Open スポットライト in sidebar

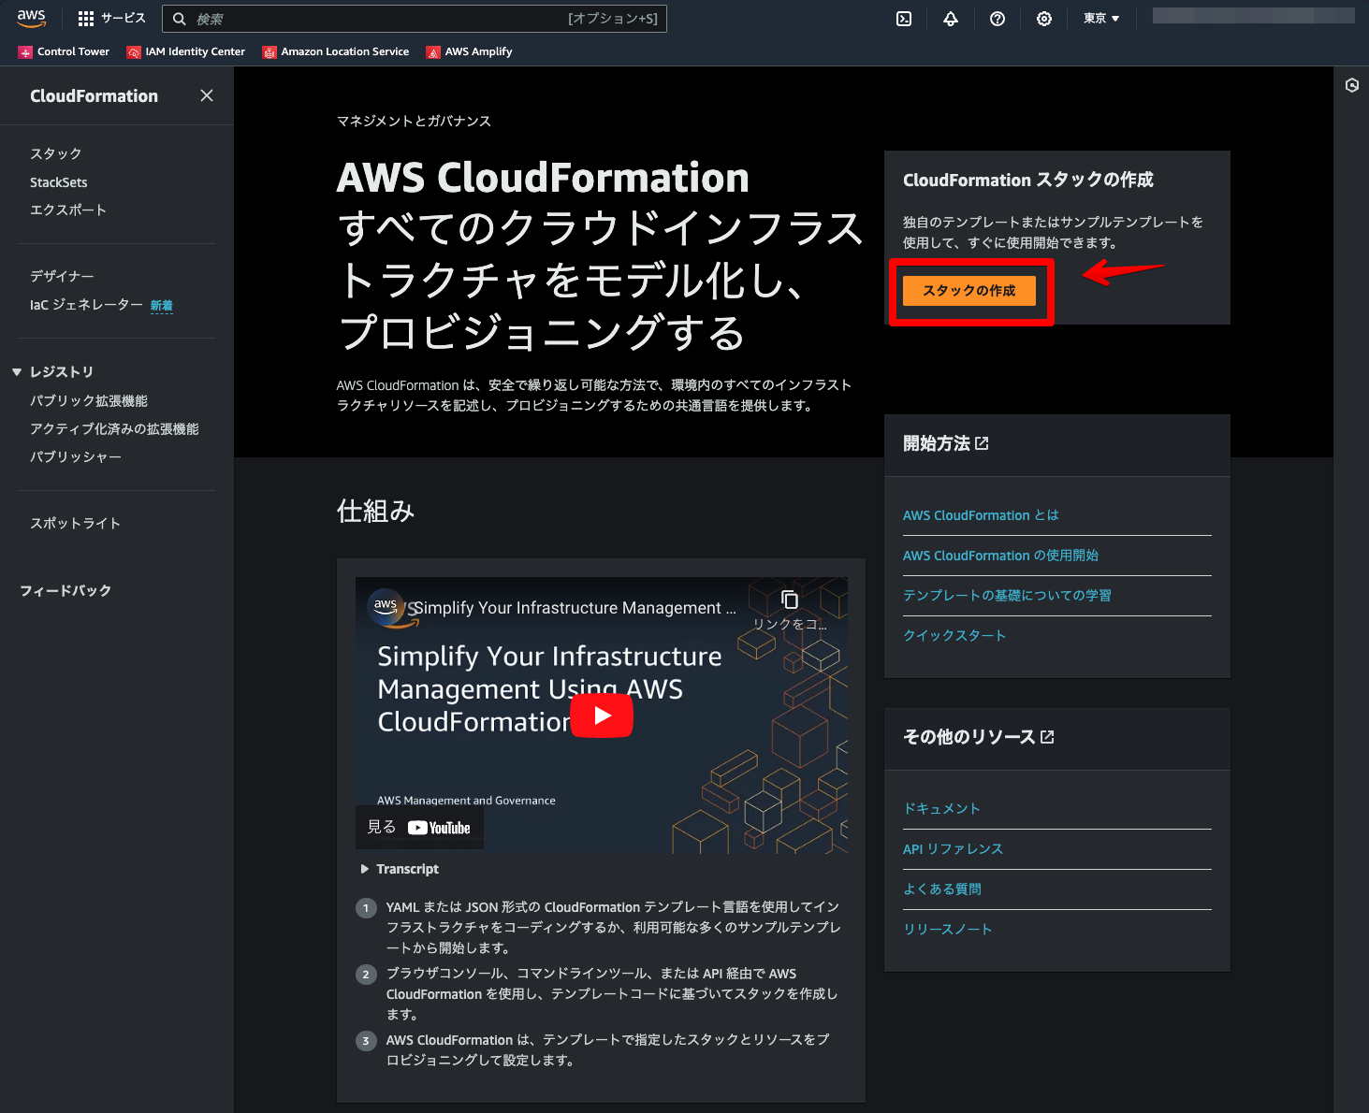point(75,523)
